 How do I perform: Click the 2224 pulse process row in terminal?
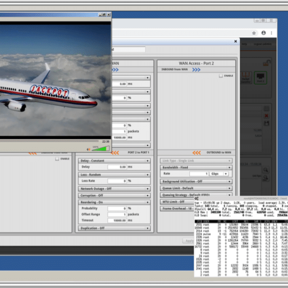pos(241,234)
